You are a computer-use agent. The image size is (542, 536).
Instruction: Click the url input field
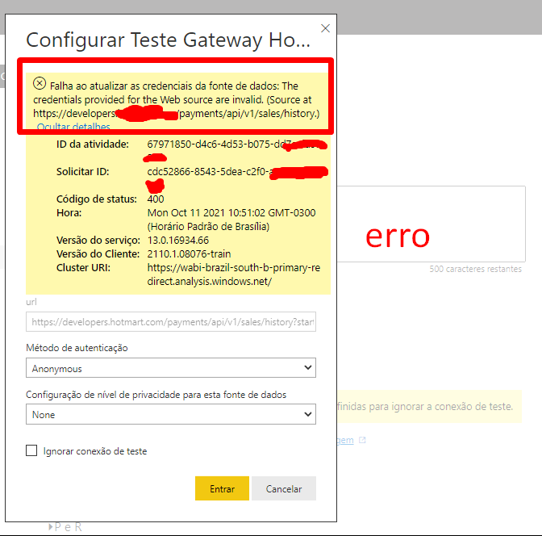pos(171,322)
